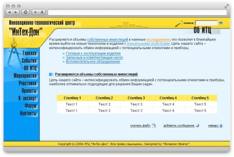The height and width of the screenshot is (157, 234).
Task: Click the добавить сообщение link
Action: 179,125
